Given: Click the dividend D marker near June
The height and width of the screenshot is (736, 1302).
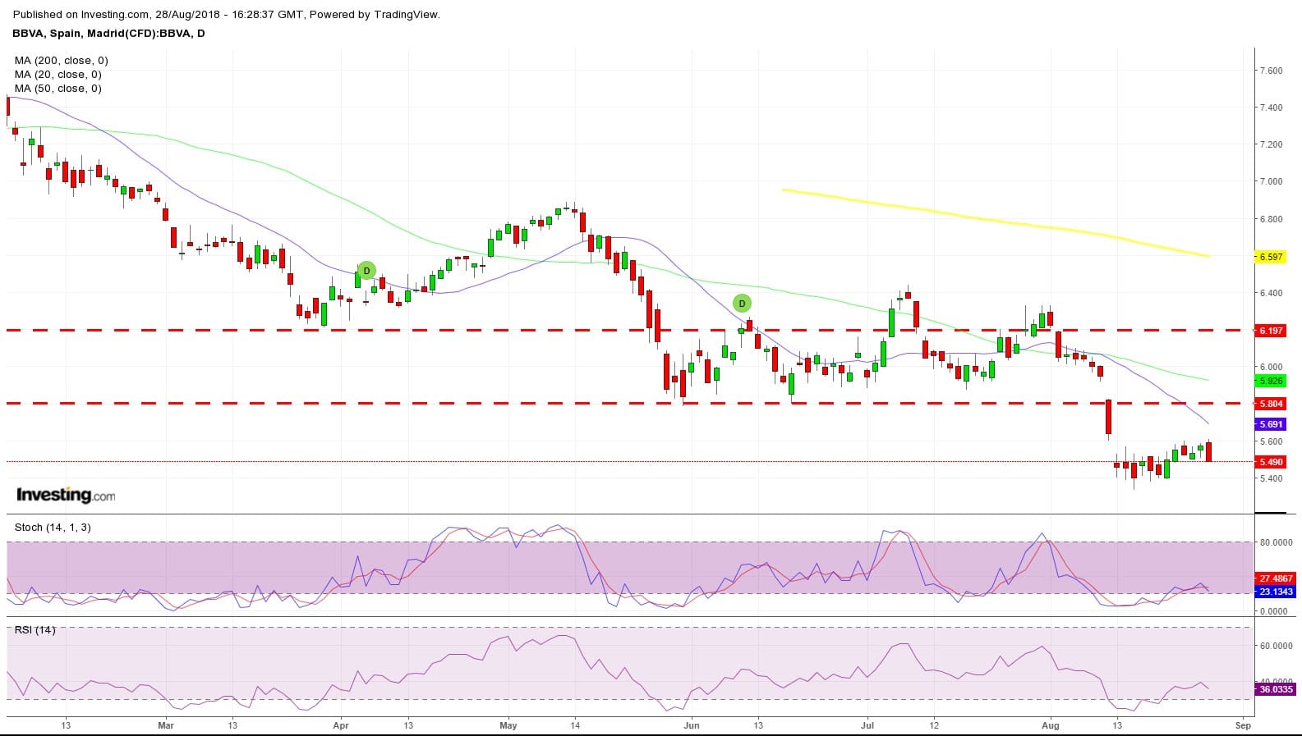Looking at the screenshot, I should [x=742, y=304].
